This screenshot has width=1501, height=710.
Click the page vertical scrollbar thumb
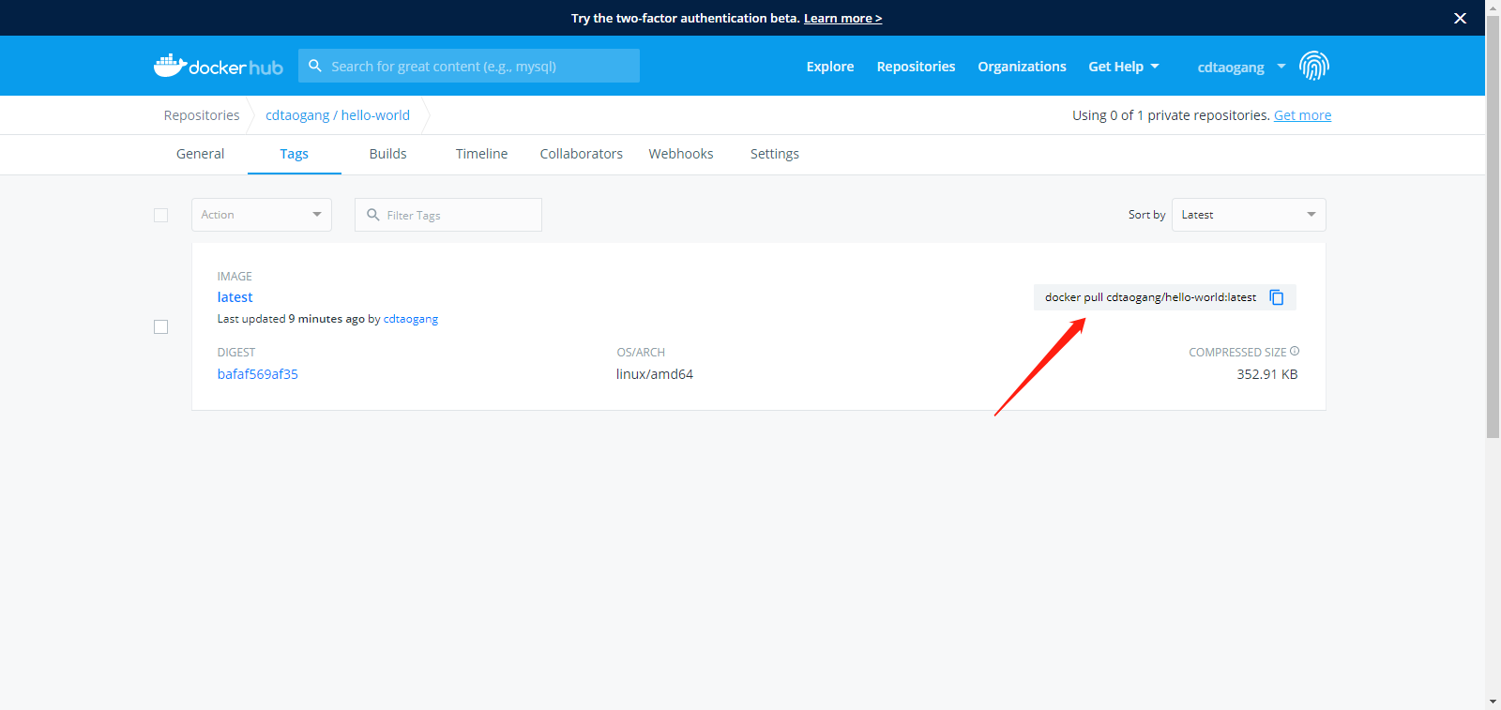pos(1493,225)
